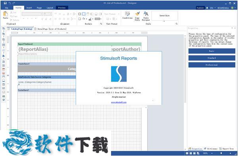The width and height of the screenshot is (238, 156).
Task: Pin the Properties panel
Action: [x=232, y=28]
